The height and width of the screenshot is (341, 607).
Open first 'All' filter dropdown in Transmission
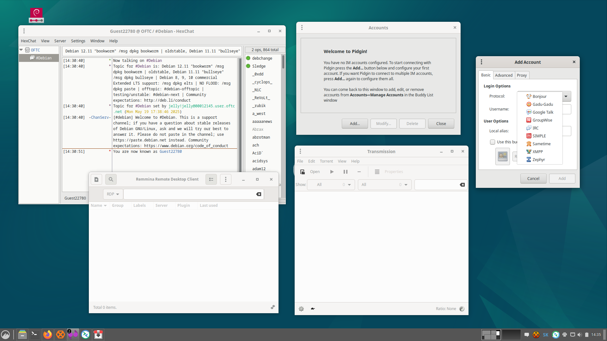point(331,185)
